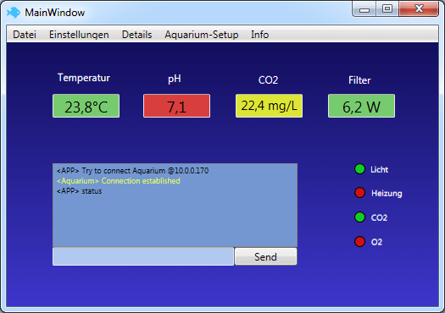This screenshot has width=445, height=313.
Task: Maximize the MainWindow window
Action: [387, 9]
